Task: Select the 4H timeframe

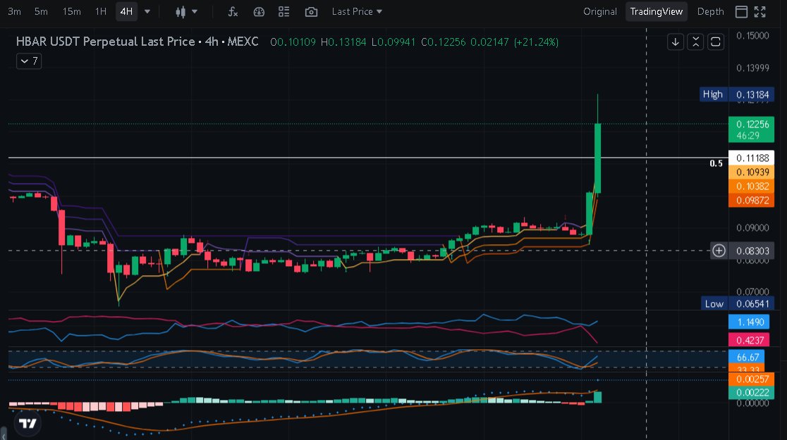Action: point(126,11)
